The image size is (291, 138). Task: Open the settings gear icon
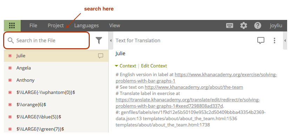tap(243, 26)
